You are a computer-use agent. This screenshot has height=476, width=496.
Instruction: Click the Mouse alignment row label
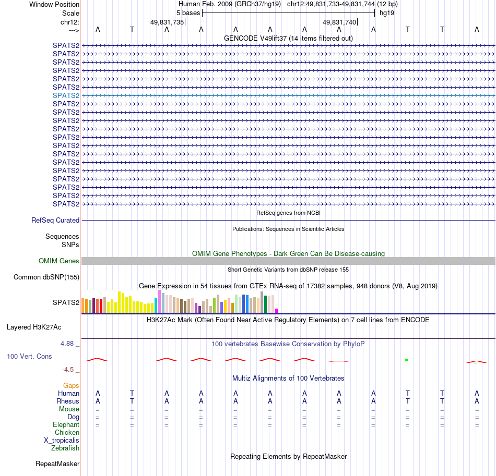click(x=69, y=409)
